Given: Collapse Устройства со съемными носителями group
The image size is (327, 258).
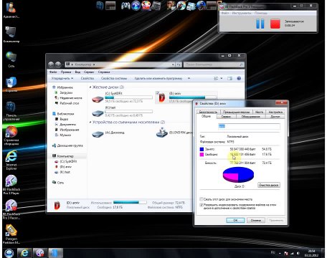Looking at the screenshot, I should [90, 123].
